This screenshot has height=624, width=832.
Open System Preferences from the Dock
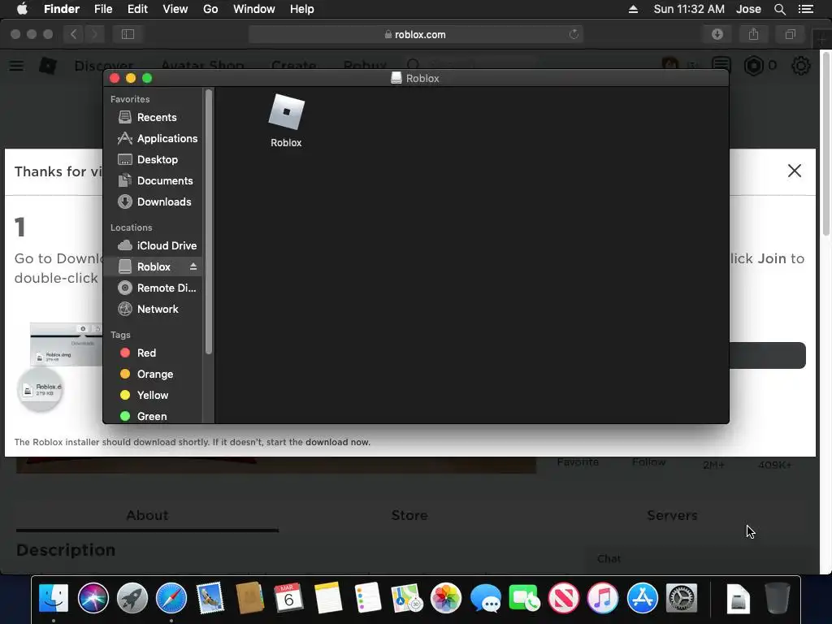[x=682, y=598]
